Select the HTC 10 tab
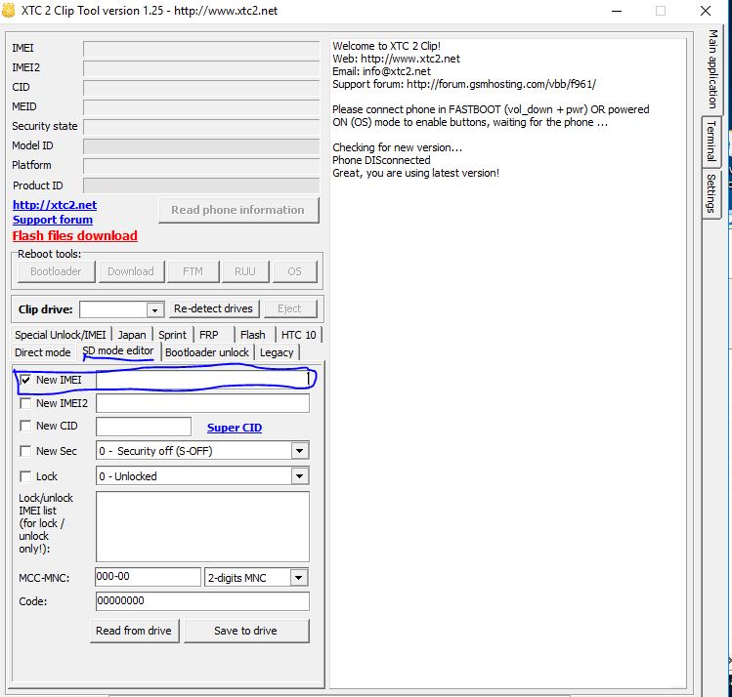 pos(299,335)
